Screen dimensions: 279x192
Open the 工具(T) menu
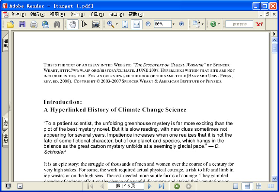pos(96,14)
